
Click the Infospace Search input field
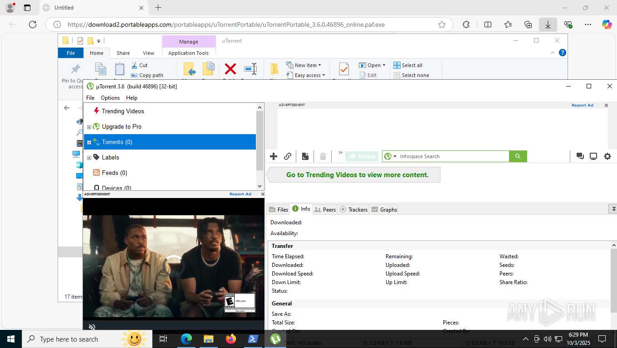[x=453, y=156]
